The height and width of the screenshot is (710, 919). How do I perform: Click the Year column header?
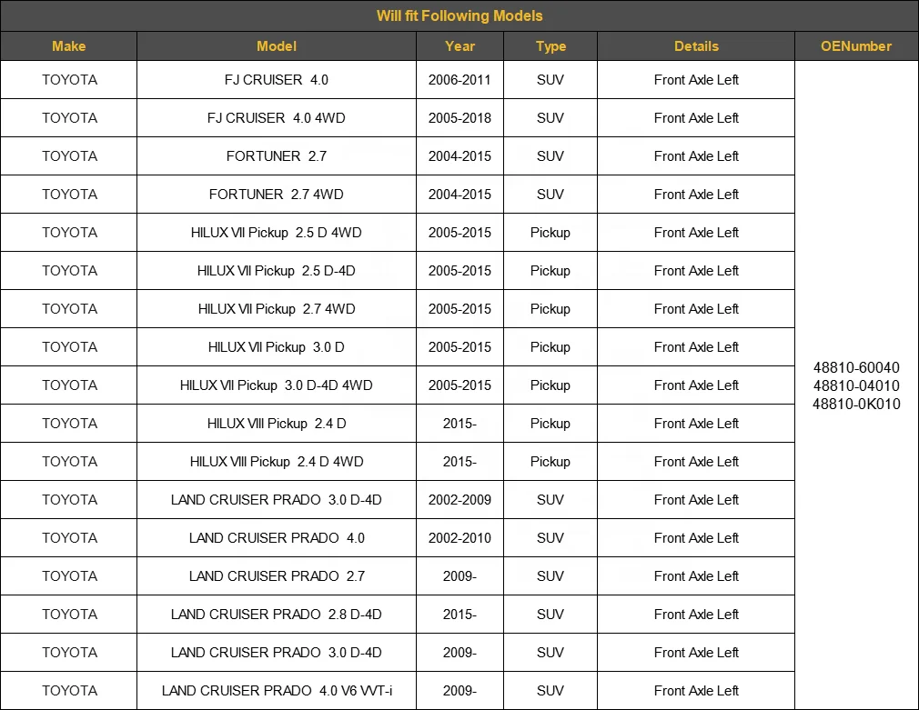[x=459, y=46]
